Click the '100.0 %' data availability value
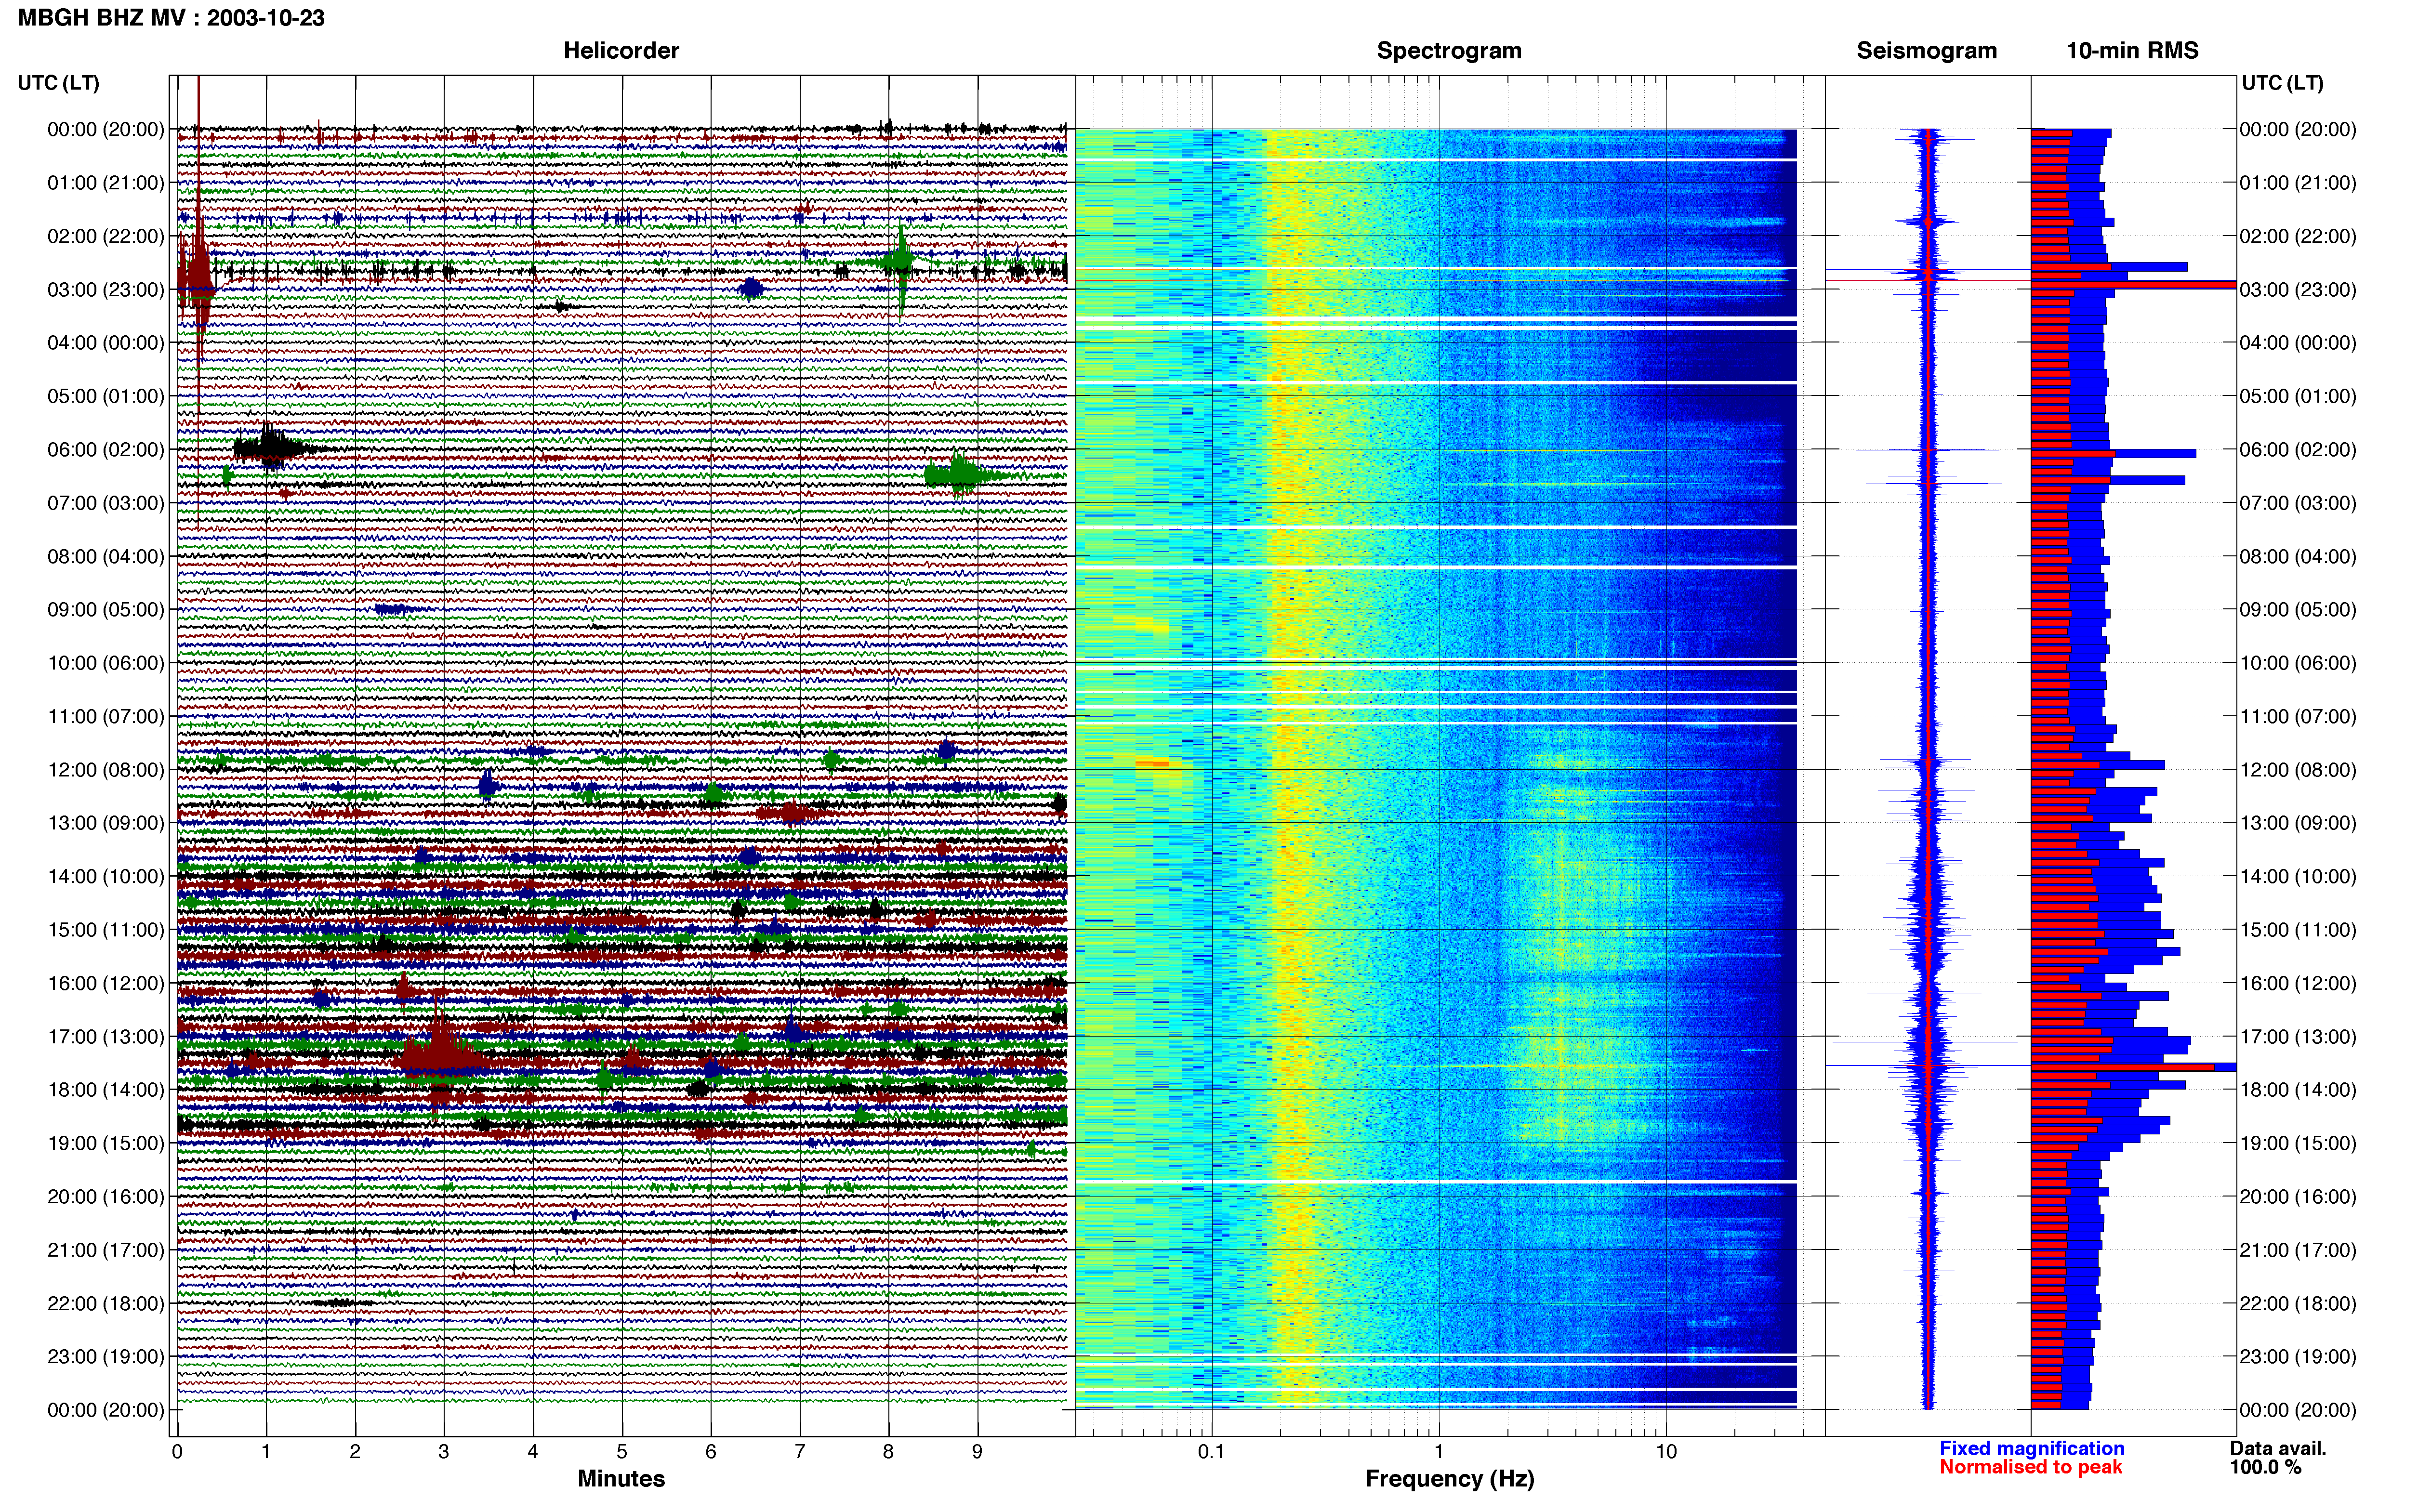2418x1512 pixels. click(x=2265, y=1467)
